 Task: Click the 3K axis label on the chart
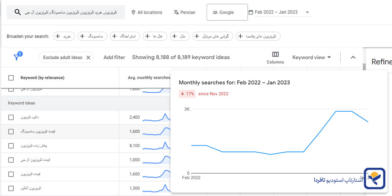click(187, 109)
